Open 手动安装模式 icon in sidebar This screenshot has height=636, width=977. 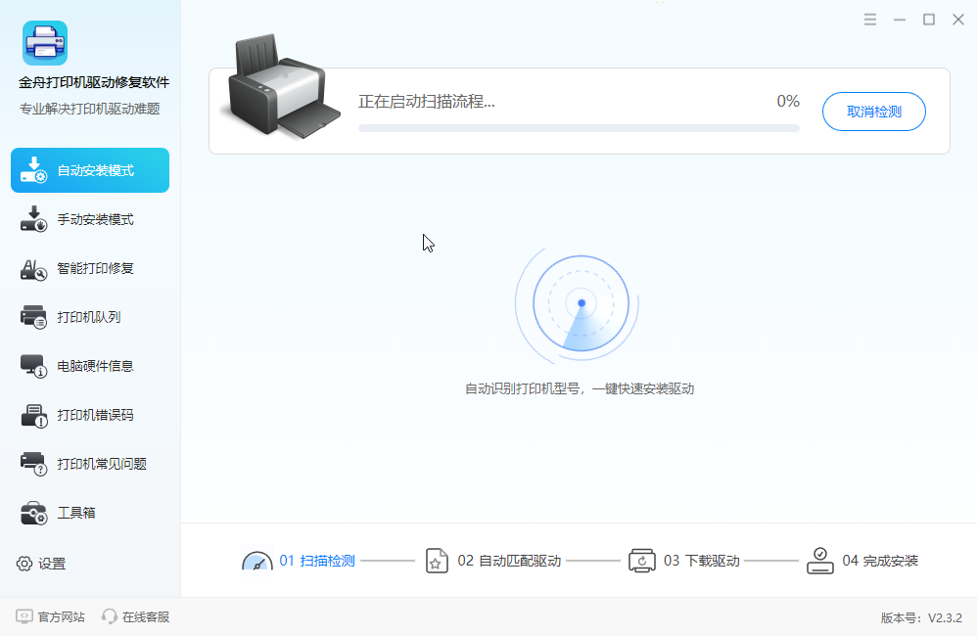click(33, 219)
